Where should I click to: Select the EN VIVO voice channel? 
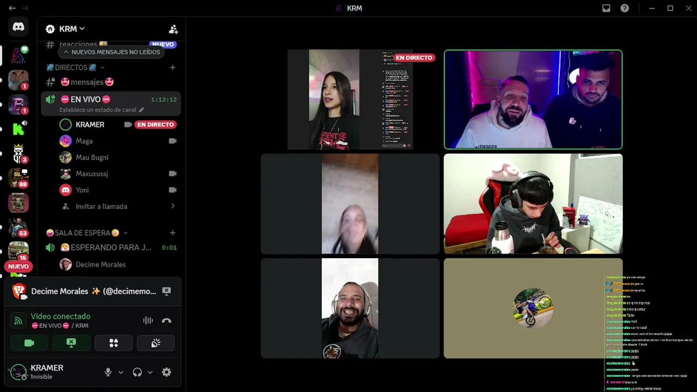(x=111, y=103)
